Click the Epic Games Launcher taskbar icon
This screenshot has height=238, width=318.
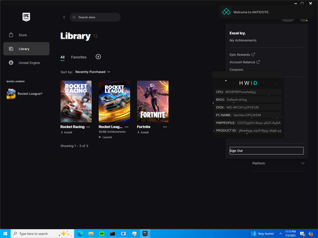pos(145,234)
